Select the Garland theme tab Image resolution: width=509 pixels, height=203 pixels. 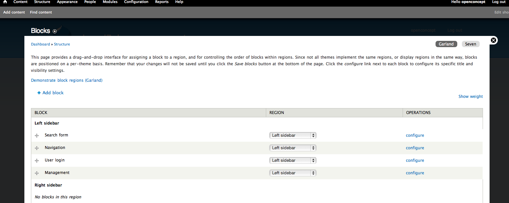[x=446, y=44]
